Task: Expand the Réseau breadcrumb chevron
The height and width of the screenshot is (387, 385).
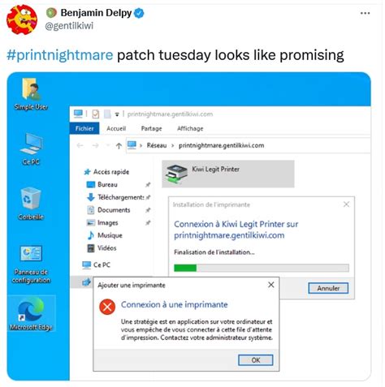Action: click(172, 146)
